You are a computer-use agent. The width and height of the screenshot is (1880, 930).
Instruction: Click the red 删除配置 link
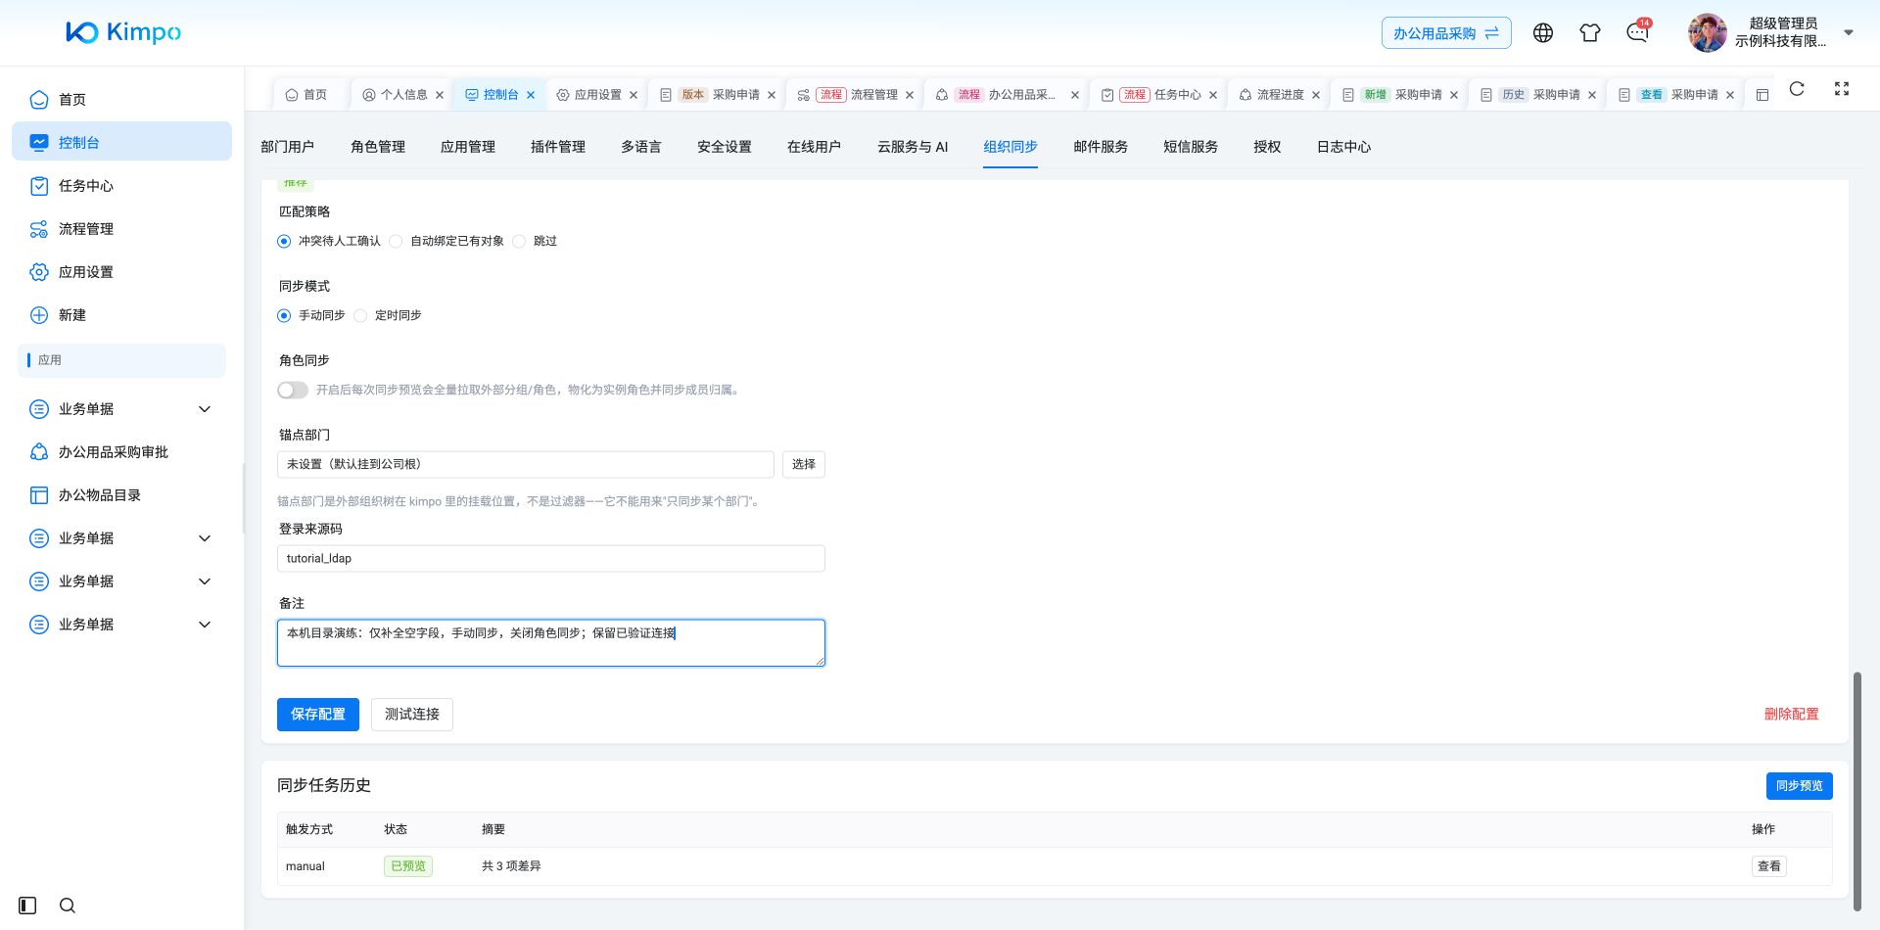tap(1791, 715)
